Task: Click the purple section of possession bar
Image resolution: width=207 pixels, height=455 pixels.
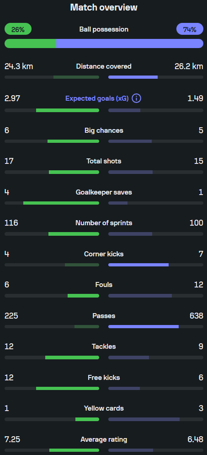Action: [130, 43]
